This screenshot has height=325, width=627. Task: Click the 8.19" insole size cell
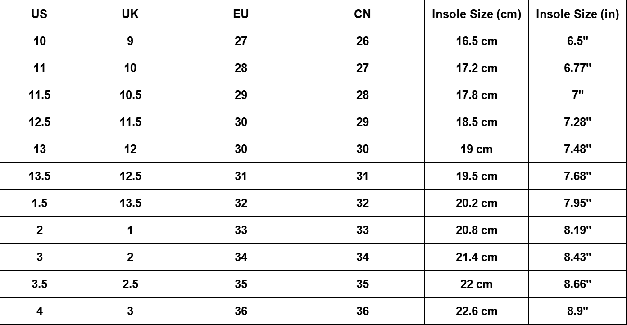(x=577, y=230)
